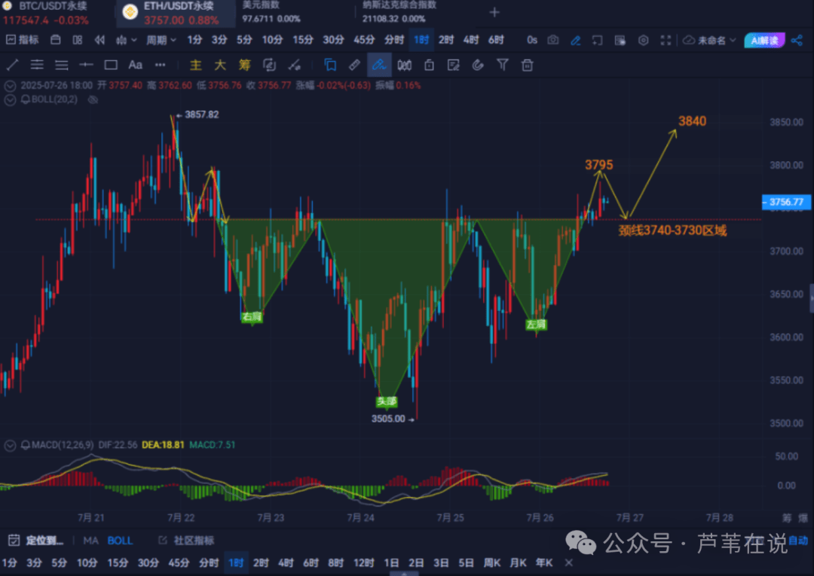Select 1时 in bottom timeframe bar
The width and height of the screenshot is (814, 576).
tap(236, 563)
